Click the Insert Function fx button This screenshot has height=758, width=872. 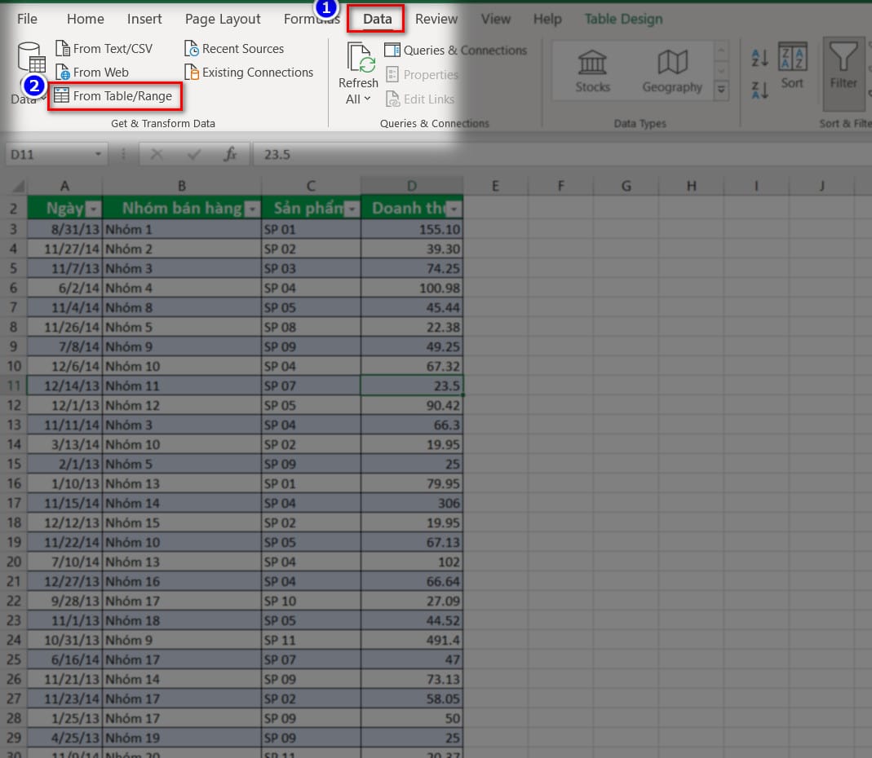click(x=231, y=154)
